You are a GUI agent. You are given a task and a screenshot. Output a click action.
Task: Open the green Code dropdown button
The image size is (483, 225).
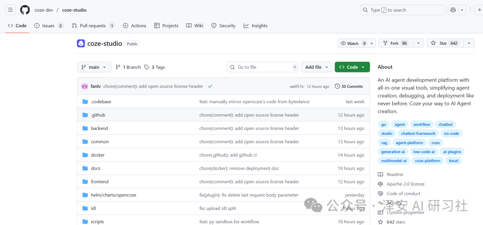click(x=352, y=67)
